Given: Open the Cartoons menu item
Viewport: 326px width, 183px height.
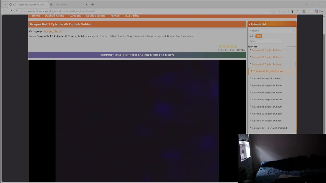Looking at the screenshot, I should click(x=75, y=16).
